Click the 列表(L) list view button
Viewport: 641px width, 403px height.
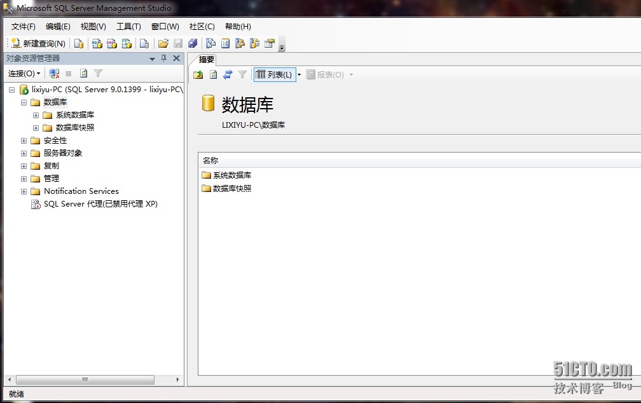tap(274, 75)
